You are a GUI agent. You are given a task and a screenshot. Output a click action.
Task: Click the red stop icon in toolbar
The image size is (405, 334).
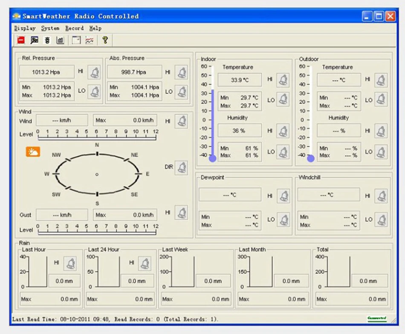click(x=21, y=40)
